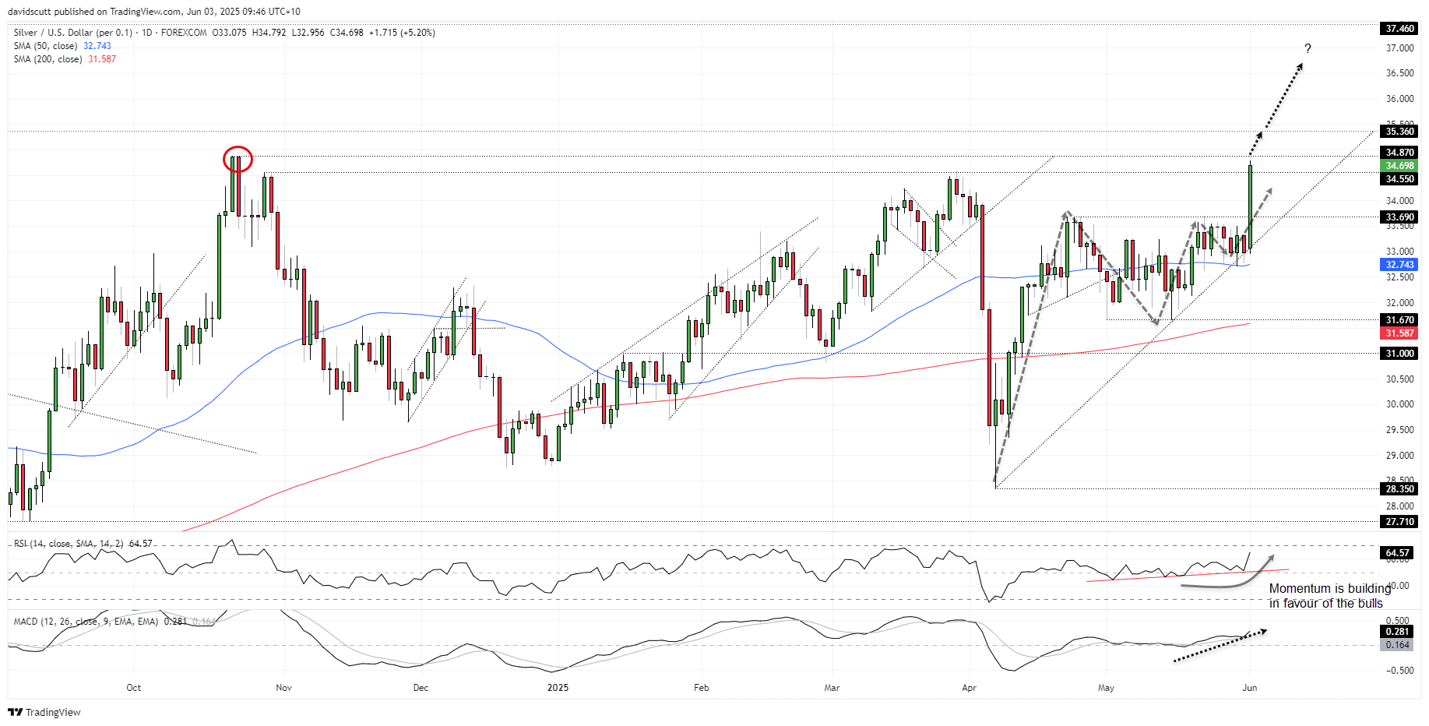1429x726 pixels.
Task: Click the blue SMA 50 price tag 32.743
Action: tap(1399, 265)
